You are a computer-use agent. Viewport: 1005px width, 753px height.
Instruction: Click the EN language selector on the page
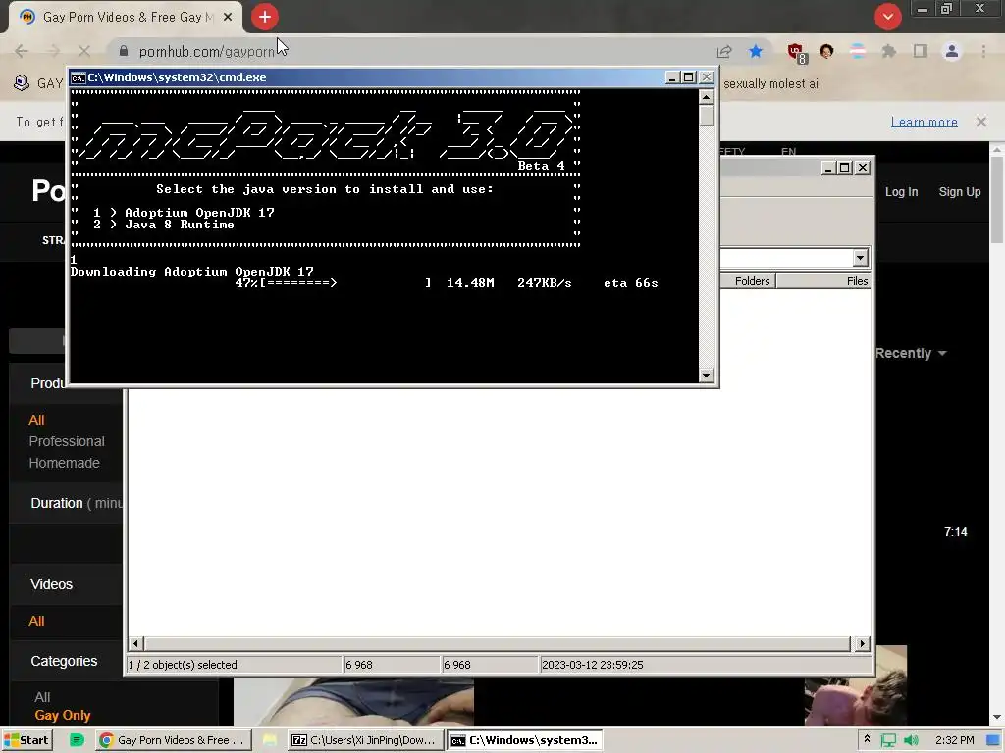click(x=788, y=152)
